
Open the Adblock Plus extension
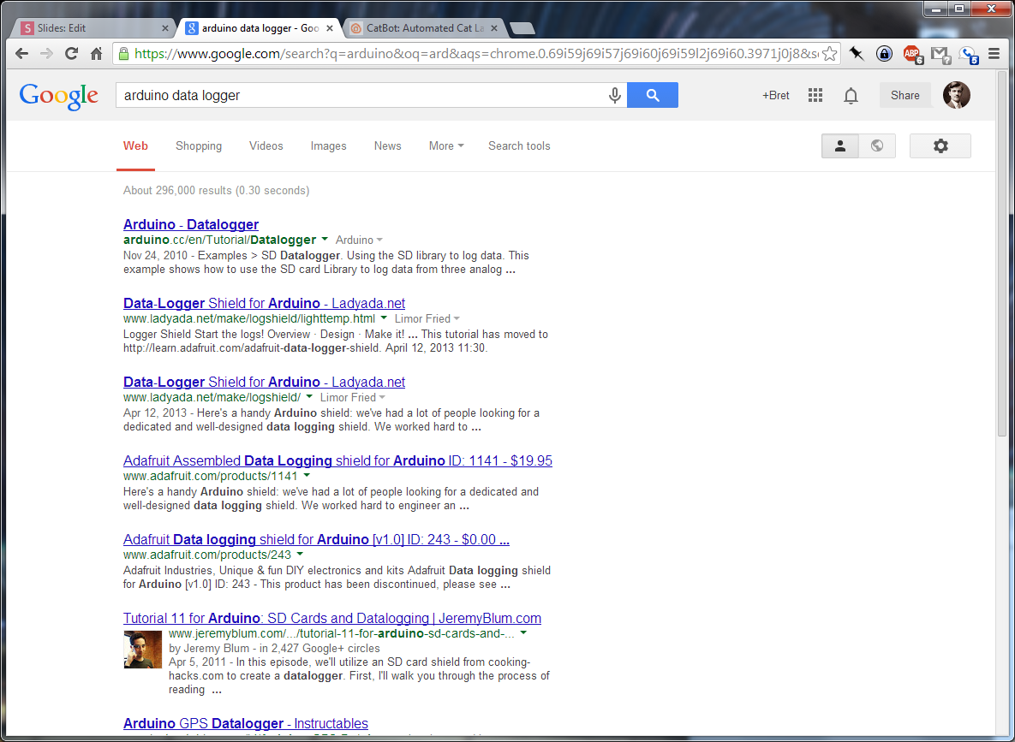pyautogui.click(x=912, y=54)
